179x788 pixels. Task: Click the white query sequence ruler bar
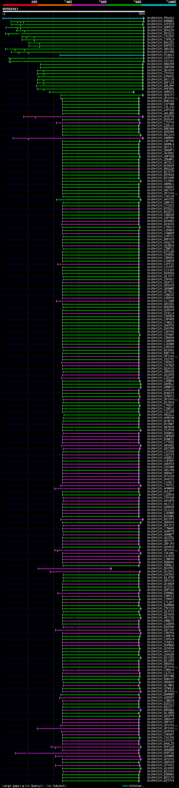click(74, 12)
